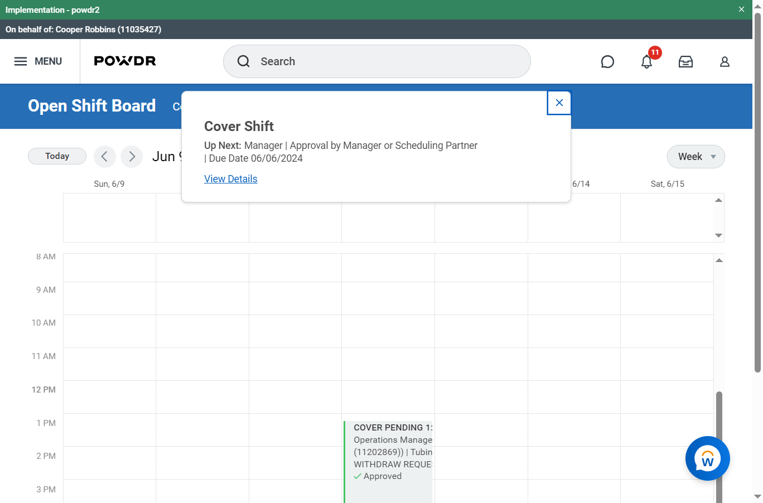Open the inbox tray icon
The width and height of the screenshot is (763, 503).
[x=685, y=62]
